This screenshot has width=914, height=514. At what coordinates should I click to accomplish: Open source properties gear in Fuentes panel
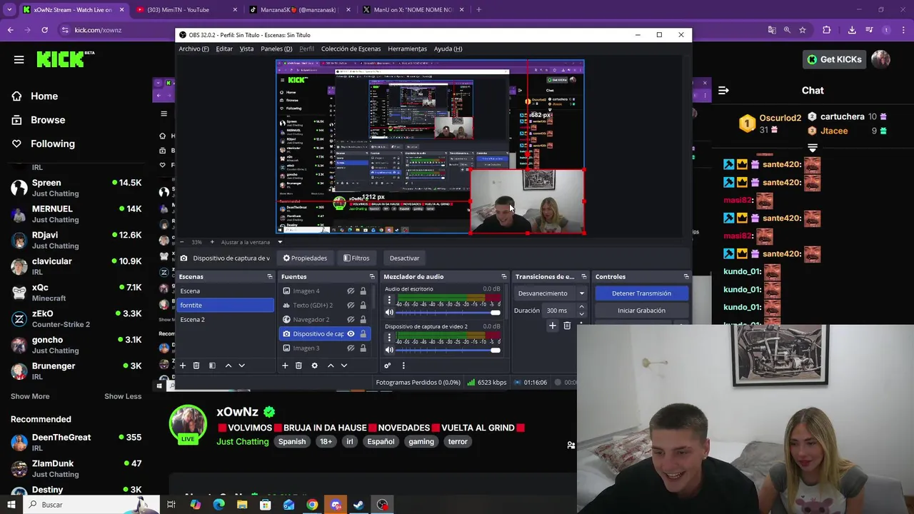point(314,366)
